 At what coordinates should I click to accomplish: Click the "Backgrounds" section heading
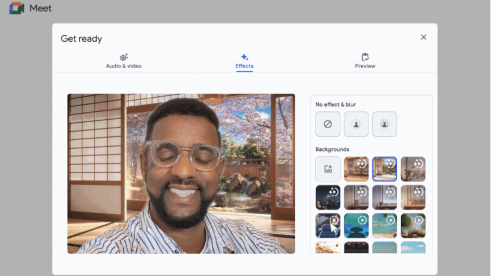332,149
